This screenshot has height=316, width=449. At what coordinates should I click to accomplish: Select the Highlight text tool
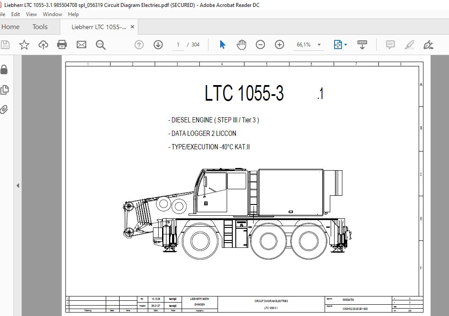coord(409,44)
